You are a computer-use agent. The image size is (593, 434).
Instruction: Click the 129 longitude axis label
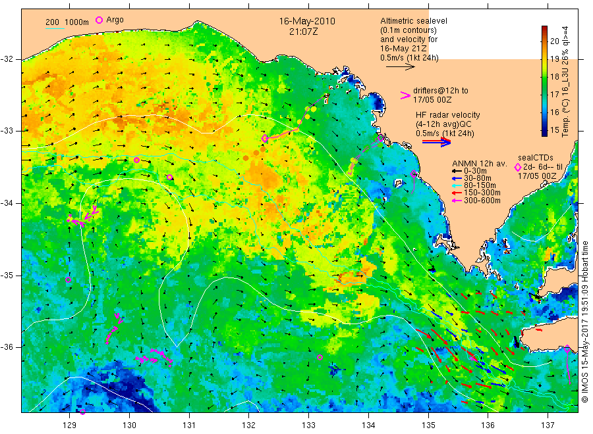pos(70,425)
